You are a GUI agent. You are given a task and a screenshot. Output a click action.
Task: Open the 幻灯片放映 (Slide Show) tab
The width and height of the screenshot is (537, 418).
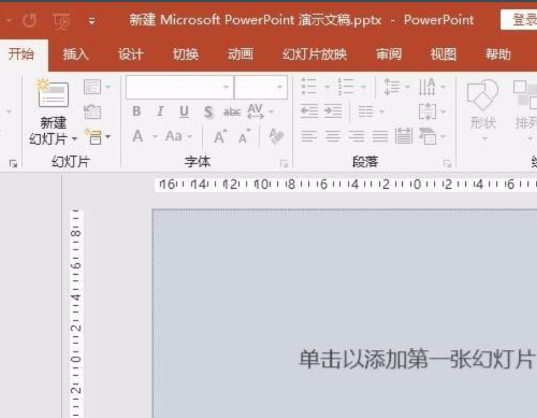314,54
